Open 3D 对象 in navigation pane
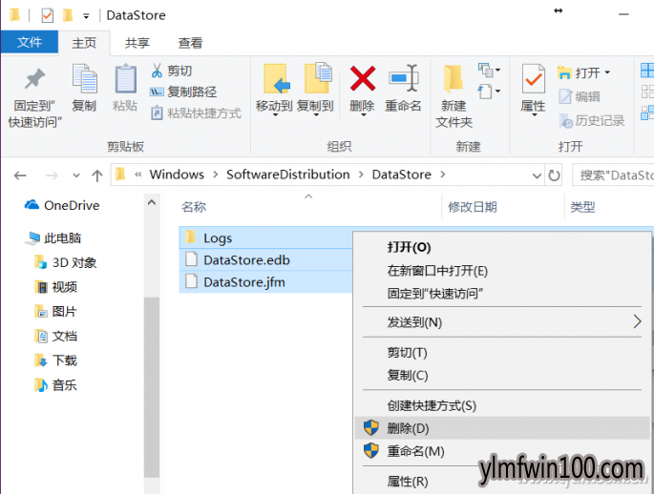 65,262
